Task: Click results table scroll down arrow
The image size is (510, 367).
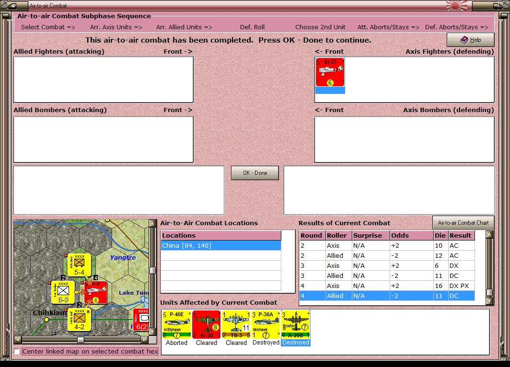Action: pos(489,301)
